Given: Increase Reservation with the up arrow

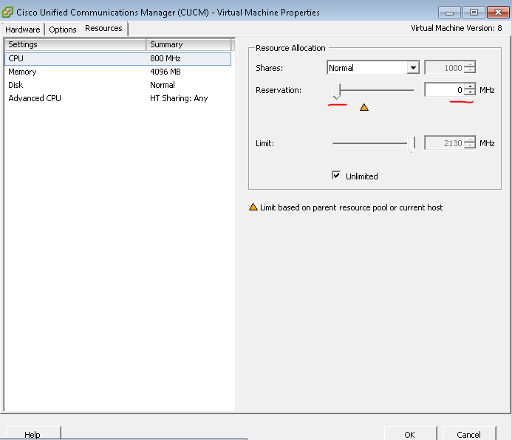Looking at the screenshot, I should [470, 86].
